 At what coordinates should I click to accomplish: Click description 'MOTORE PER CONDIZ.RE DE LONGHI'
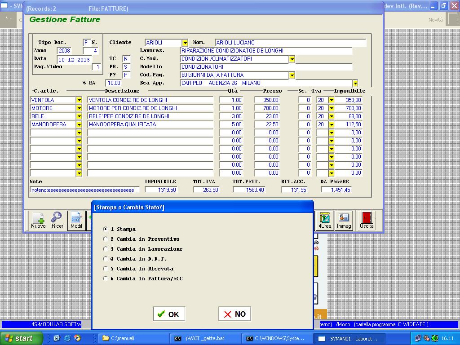(x=150, y=108)
